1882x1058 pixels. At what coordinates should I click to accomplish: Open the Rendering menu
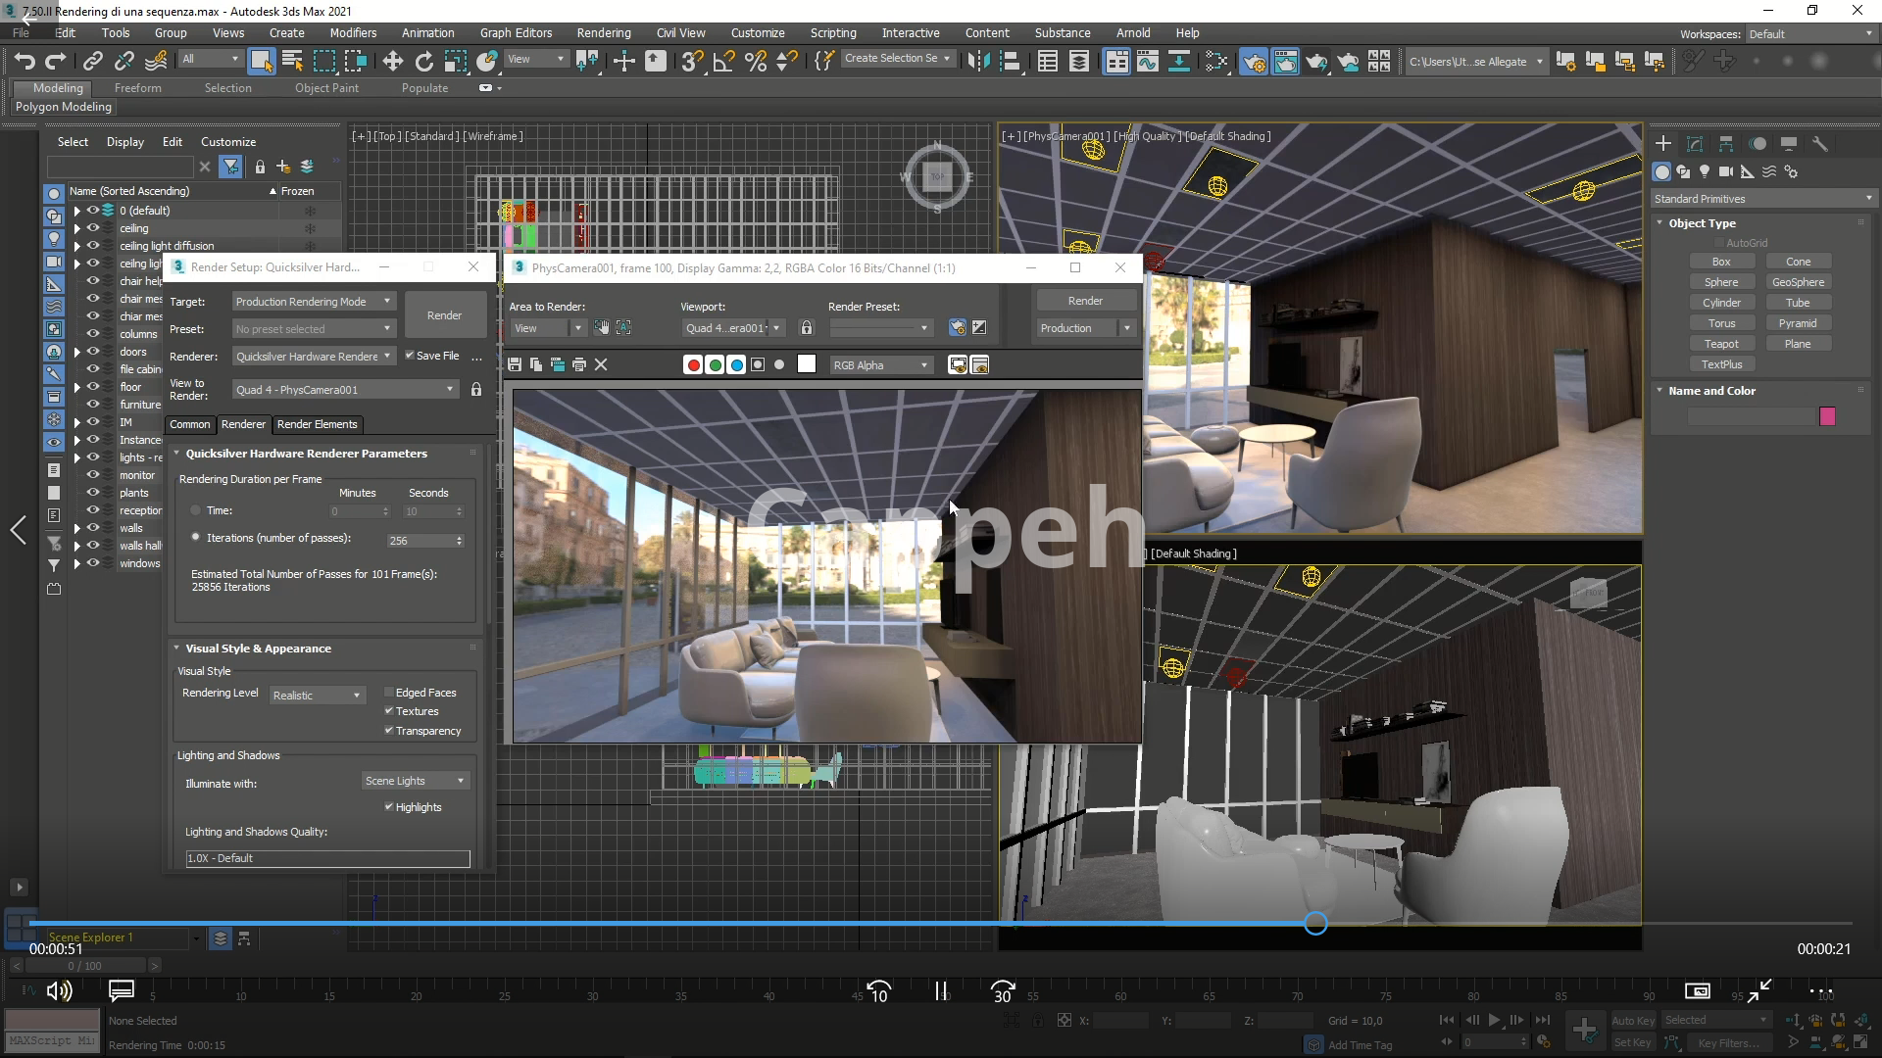coord(603,32)
